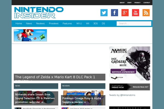Open the Just Dance 2015 review

81,108
